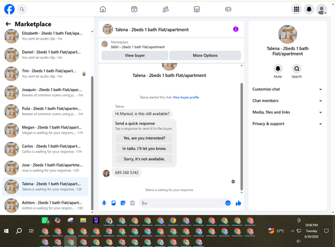This screenshot has width=335, height=247.
Task: Open the Reels video icon in top nav
Action: click(x=134, y=9)
